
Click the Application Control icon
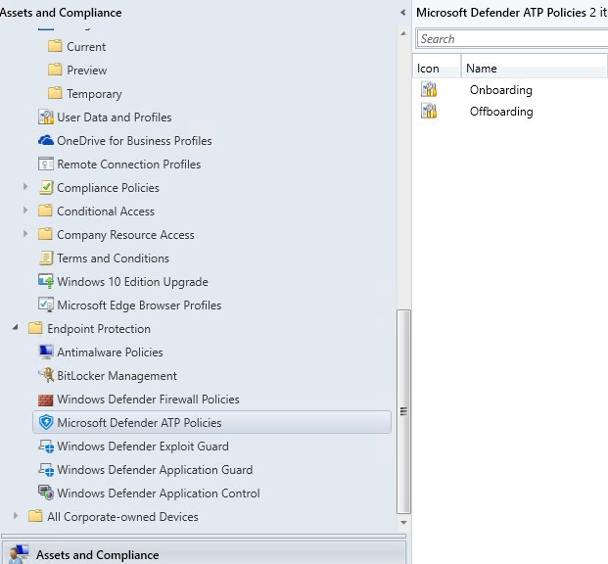coord(46,493)
